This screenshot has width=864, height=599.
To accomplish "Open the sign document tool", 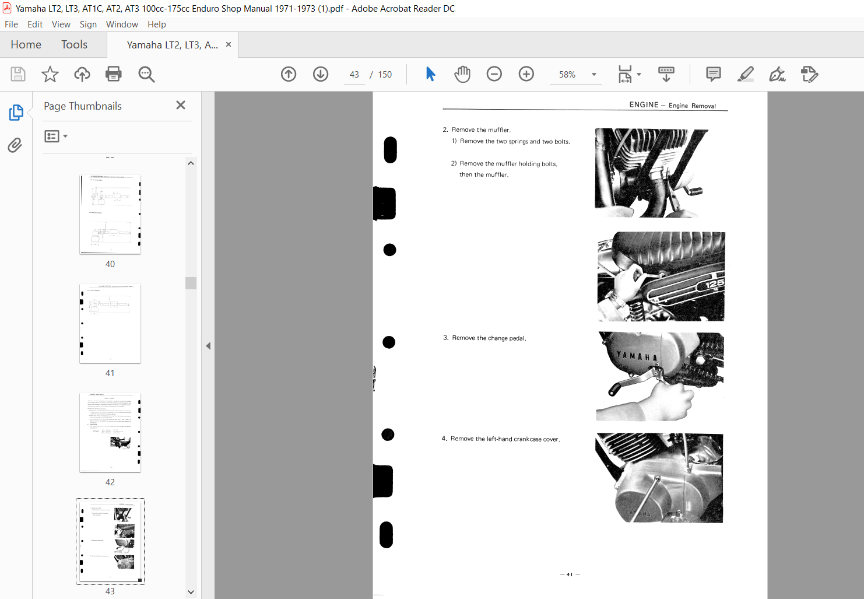I will pyautogui.click(x=778, y=74).
